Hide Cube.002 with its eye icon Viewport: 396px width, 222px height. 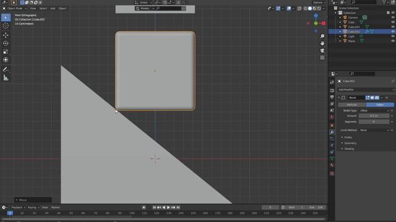pyautogui.click(x=393, y=31)
